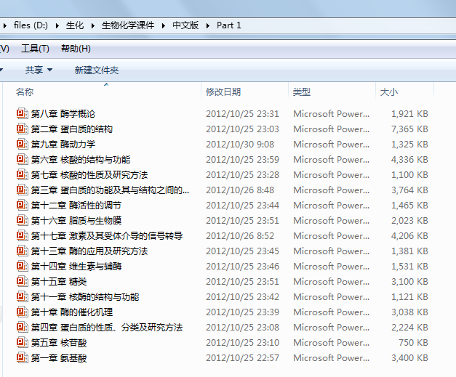Image resolution: width=456 pixels, height=377 pixels.
Task: Open the 共享 dropdown in the toolbar
Action: [x=39, y=70]
